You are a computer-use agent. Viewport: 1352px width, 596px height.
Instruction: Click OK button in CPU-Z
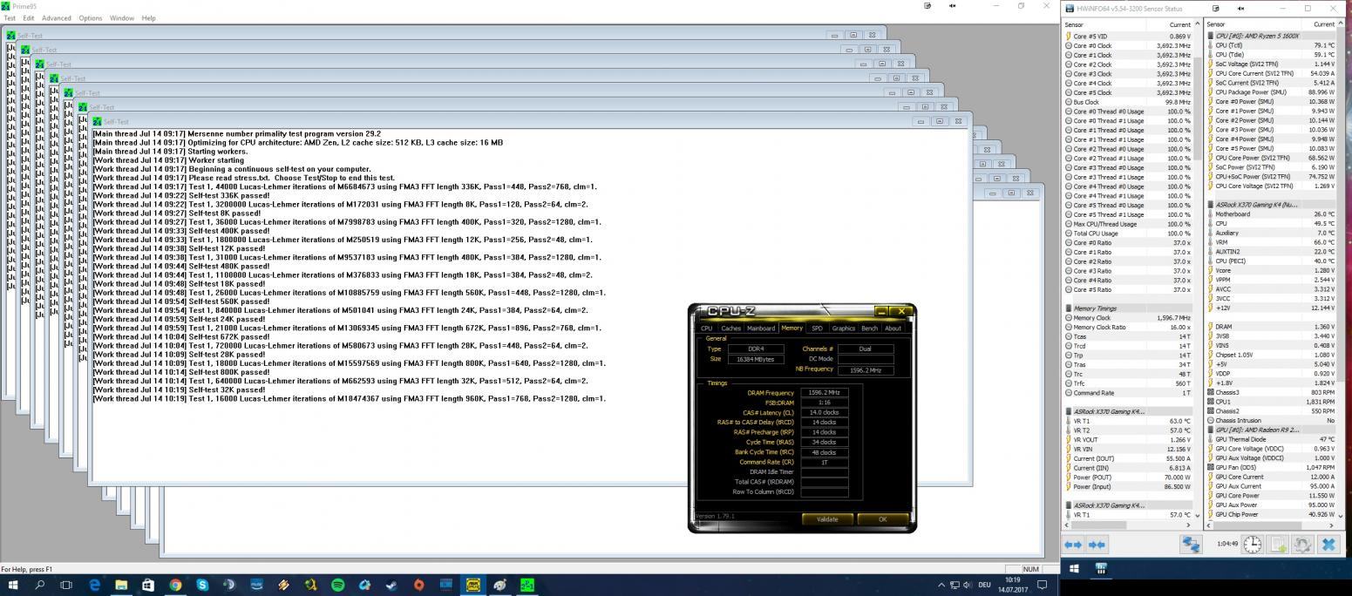coord(882,519)
